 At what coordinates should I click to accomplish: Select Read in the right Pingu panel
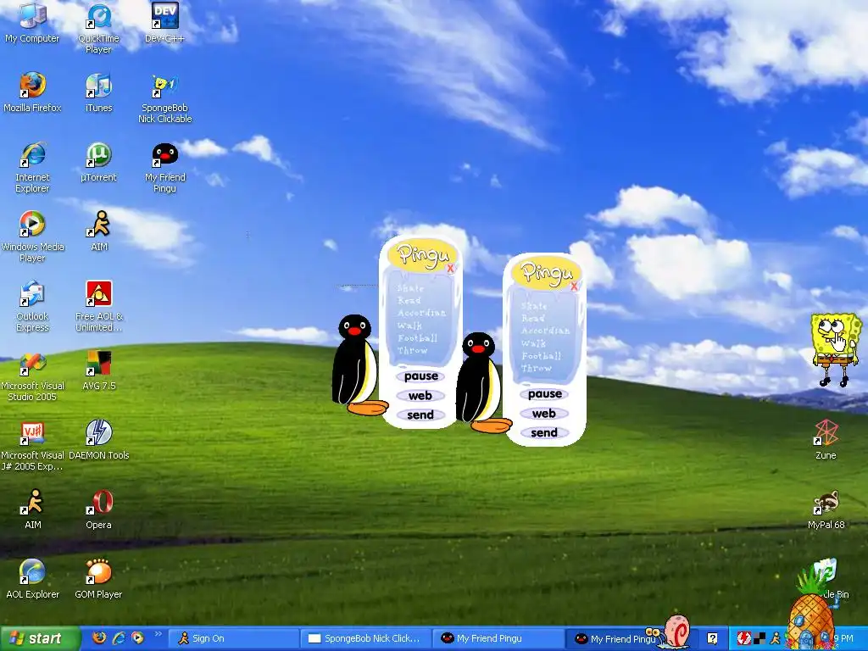533,319
